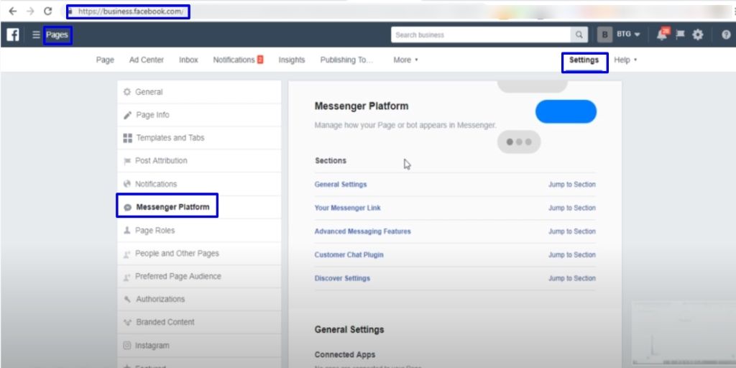Reload the page with the refresh icon

pos(48,11)
